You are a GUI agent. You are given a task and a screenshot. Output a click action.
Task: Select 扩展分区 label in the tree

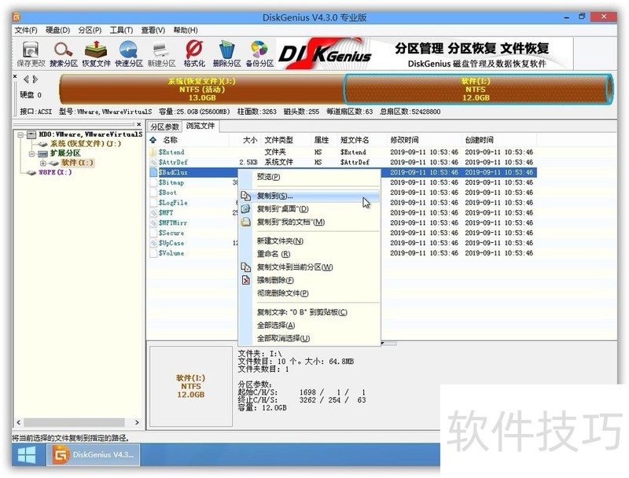pyautogui.click(x=65, y=153)
